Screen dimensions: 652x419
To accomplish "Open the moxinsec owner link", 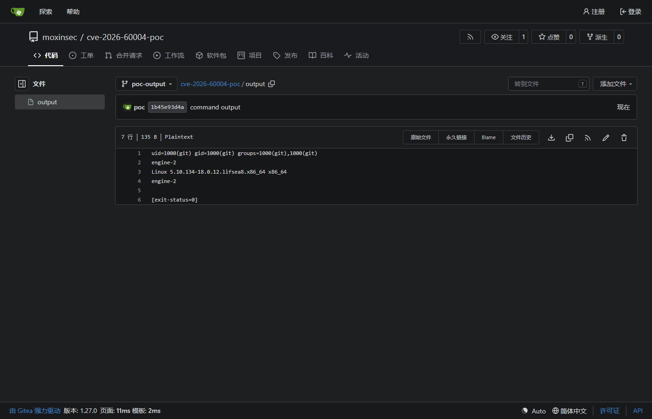I will [60, 37].
